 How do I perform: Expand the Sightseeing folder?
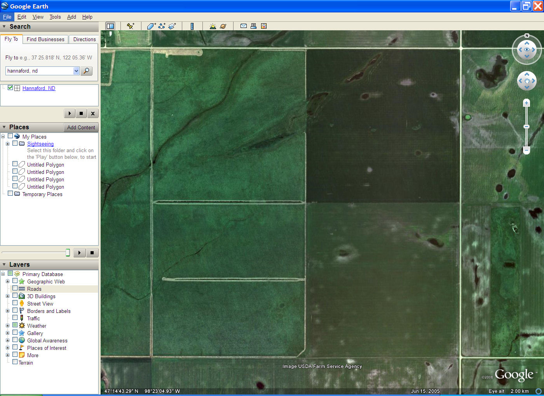point(7,144)
